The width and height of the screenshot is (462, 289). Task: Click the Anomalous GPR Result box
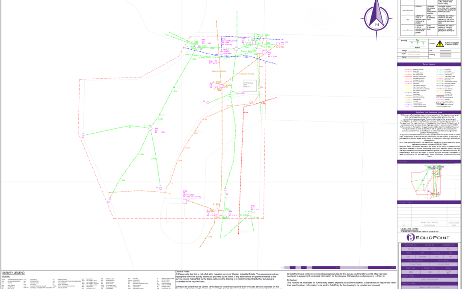(250, 86)
